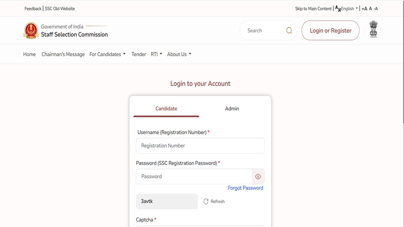Open the Home menu item

[29, 54]
